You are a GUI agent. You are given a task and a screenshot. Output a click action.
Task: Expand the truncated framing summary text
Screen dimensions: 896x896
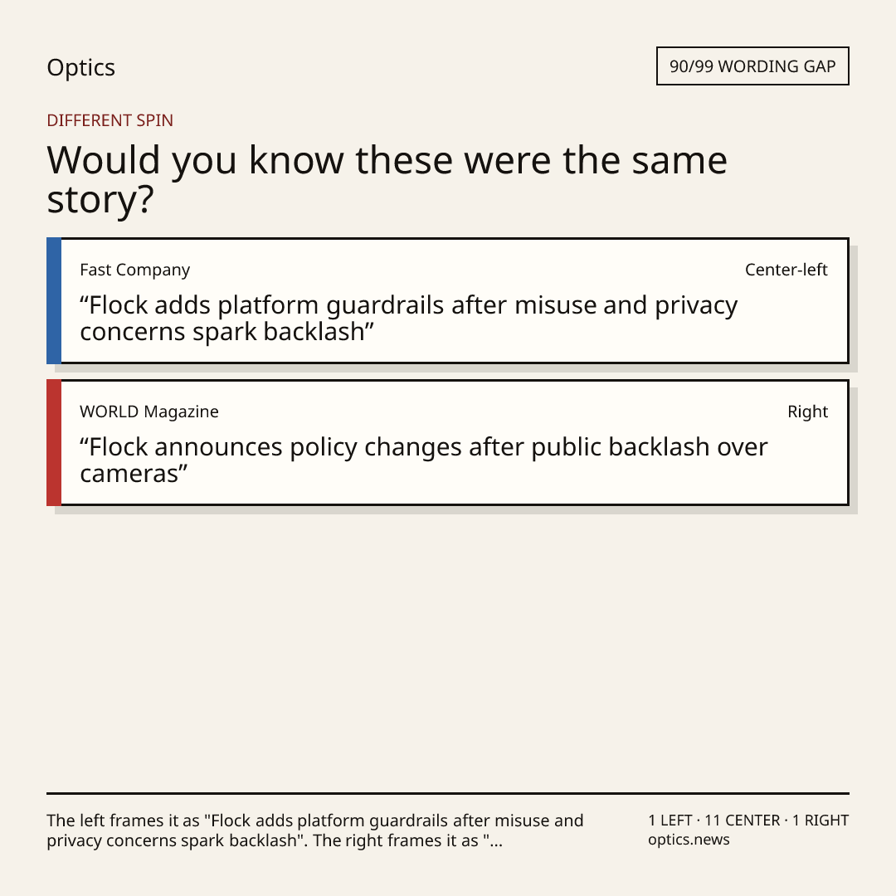pos(315,830)
